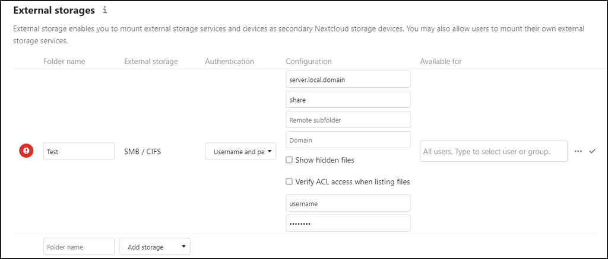Click the Authentication column header
Viewport: 608px width, 259px height.
tap(230, 61)
